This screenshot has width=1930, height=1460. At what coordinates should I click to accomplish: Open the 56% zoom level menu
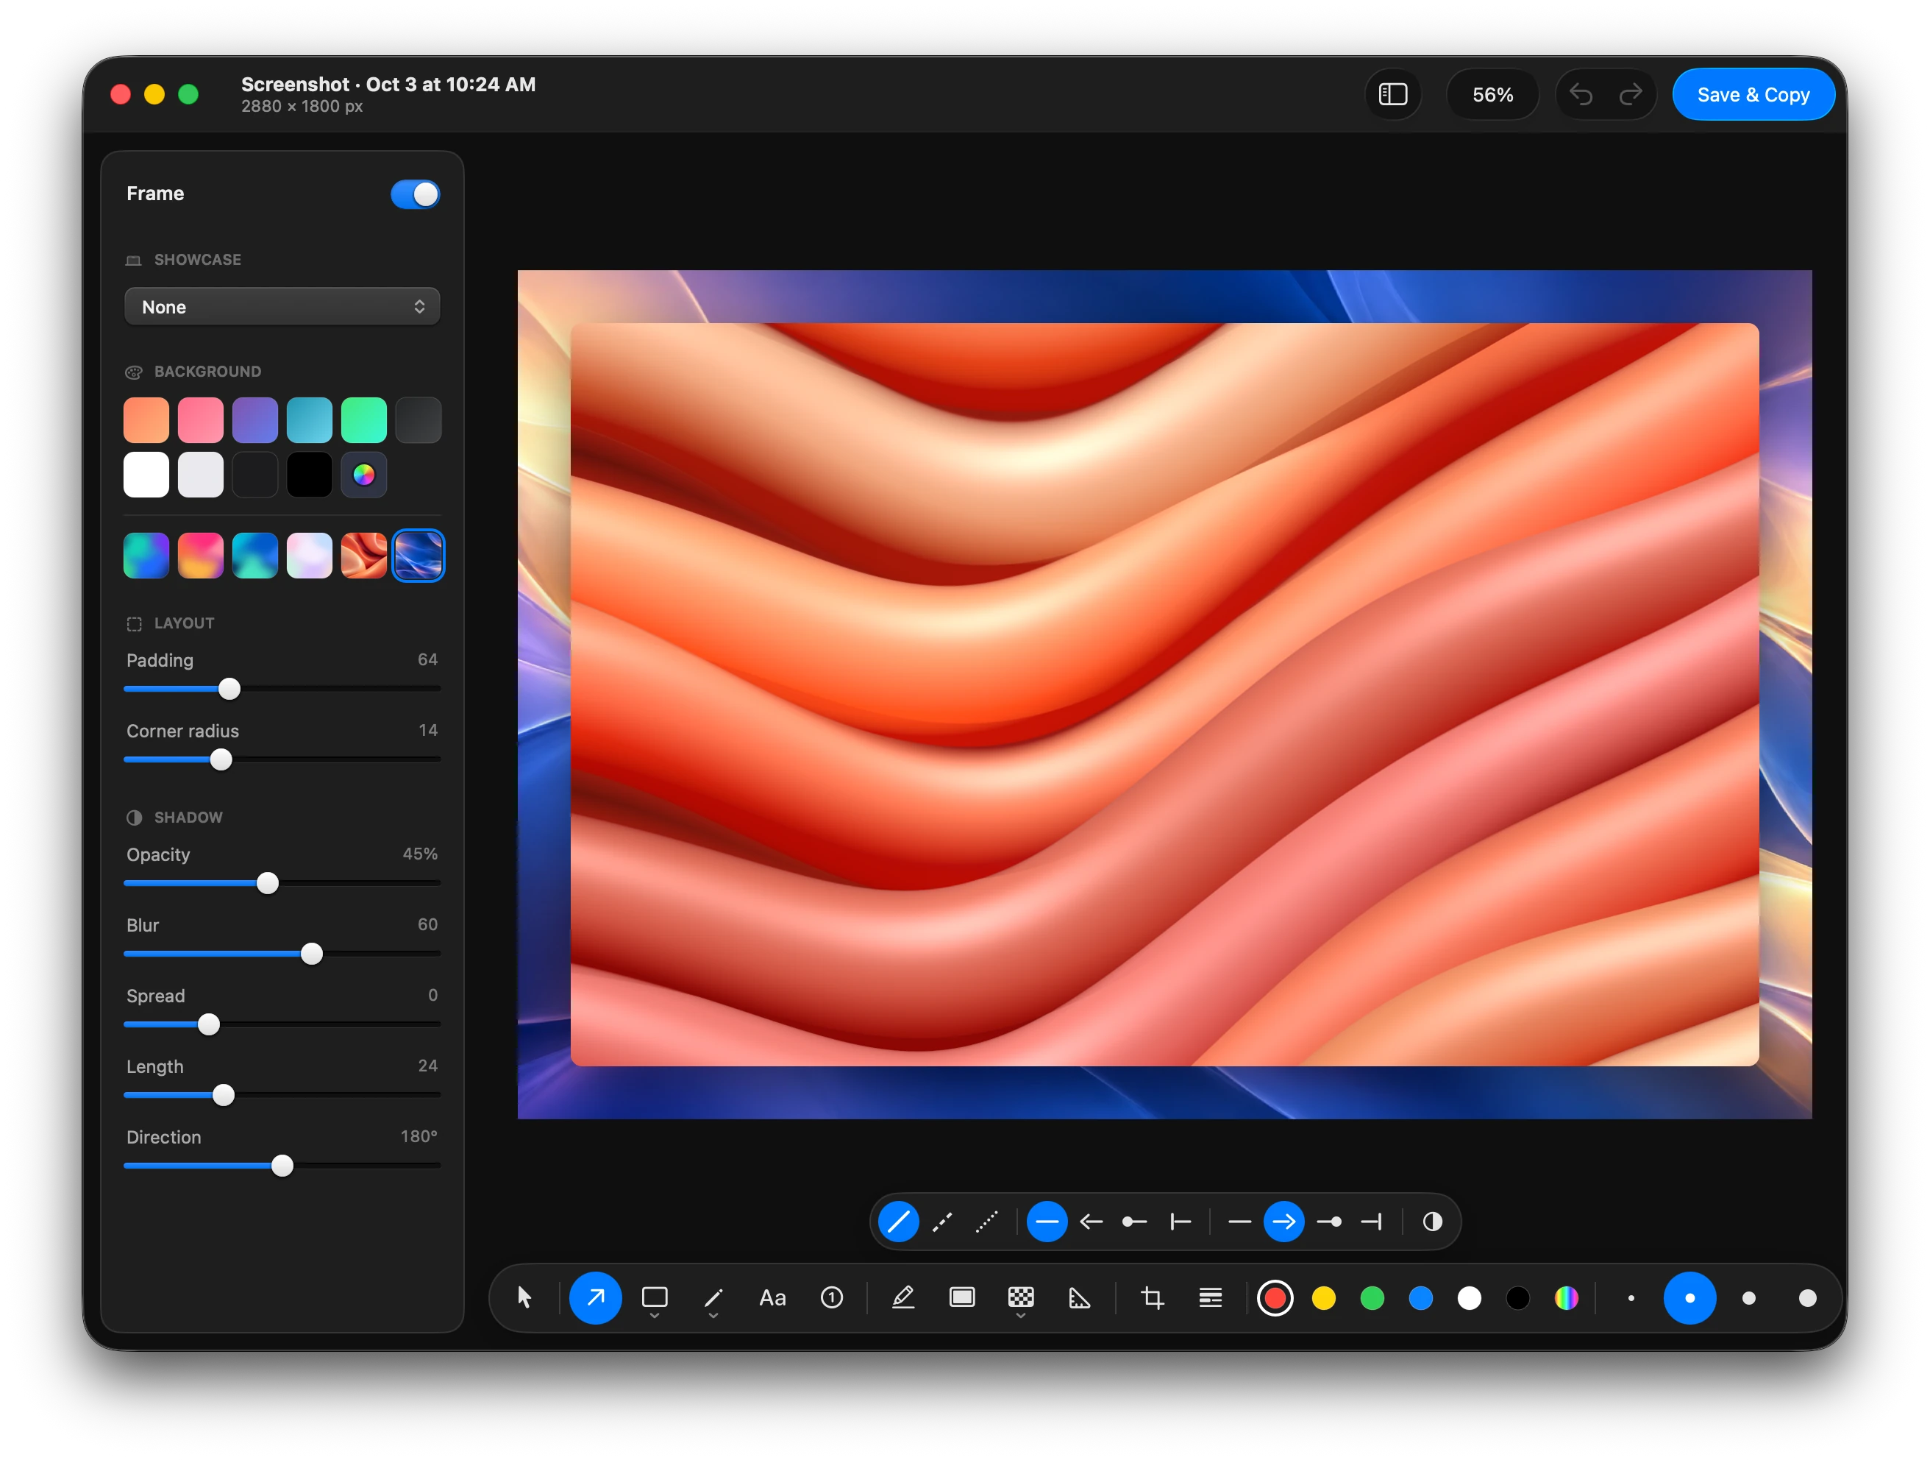(1492, 94)
